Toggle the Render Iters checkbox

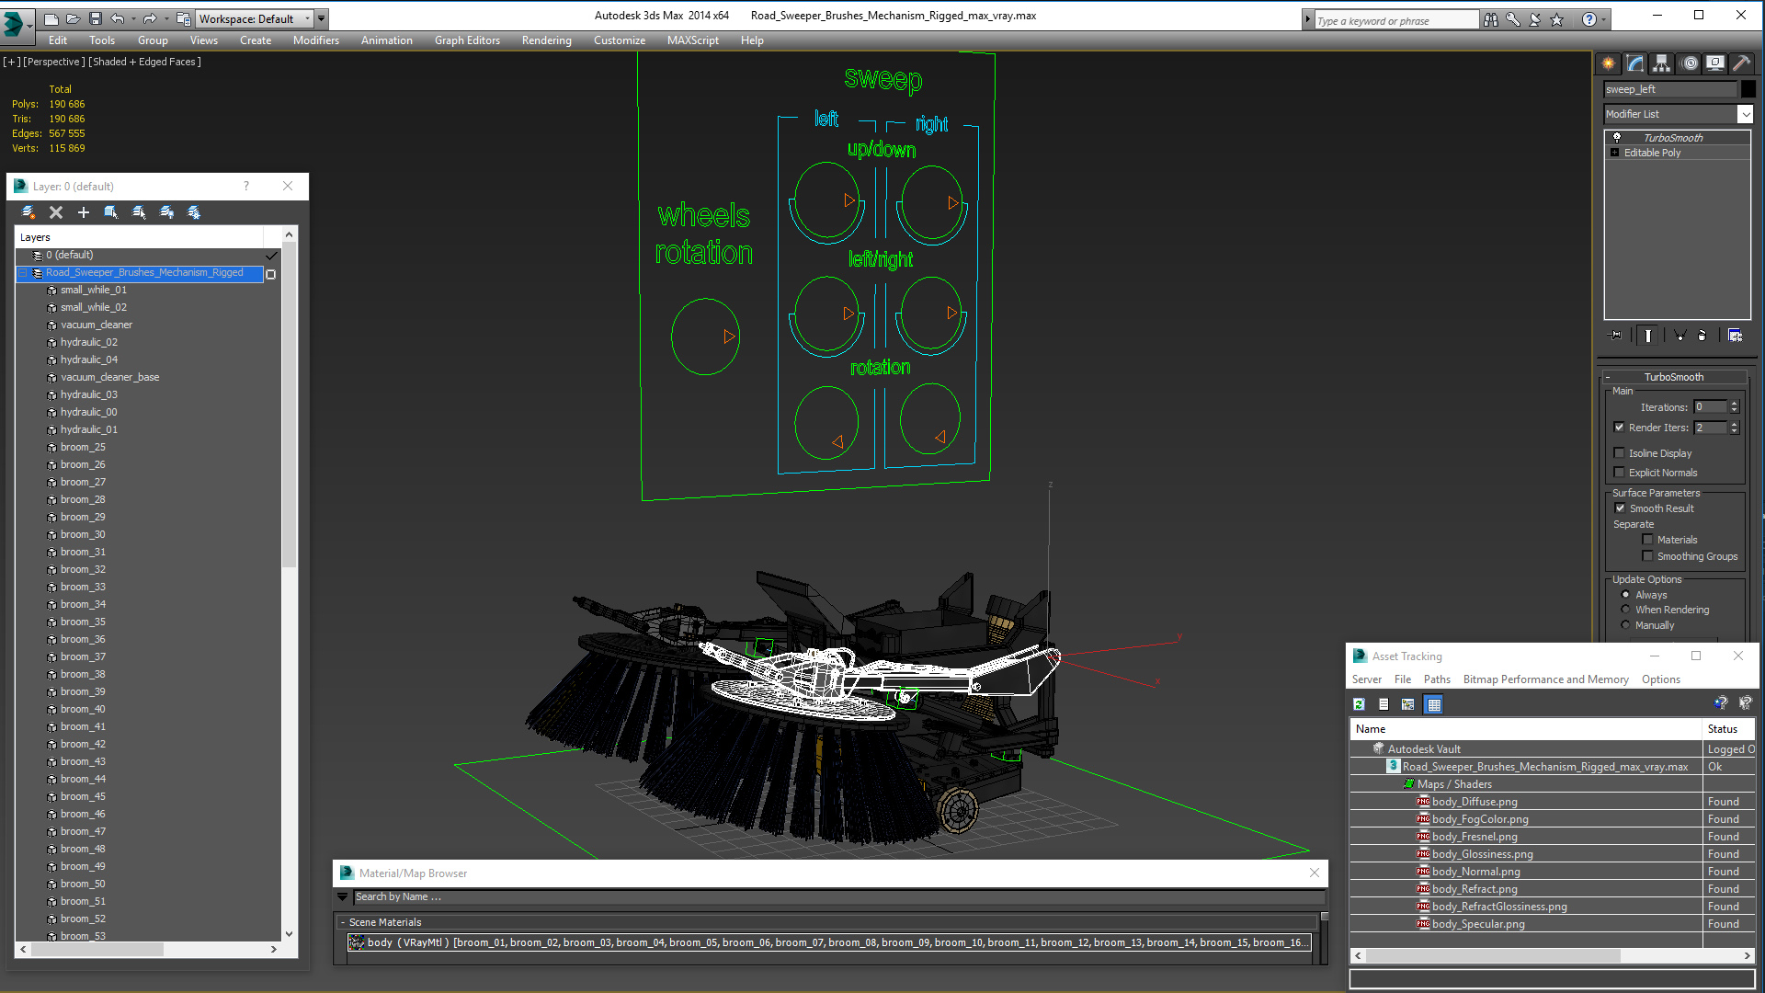pos(1620,428)
